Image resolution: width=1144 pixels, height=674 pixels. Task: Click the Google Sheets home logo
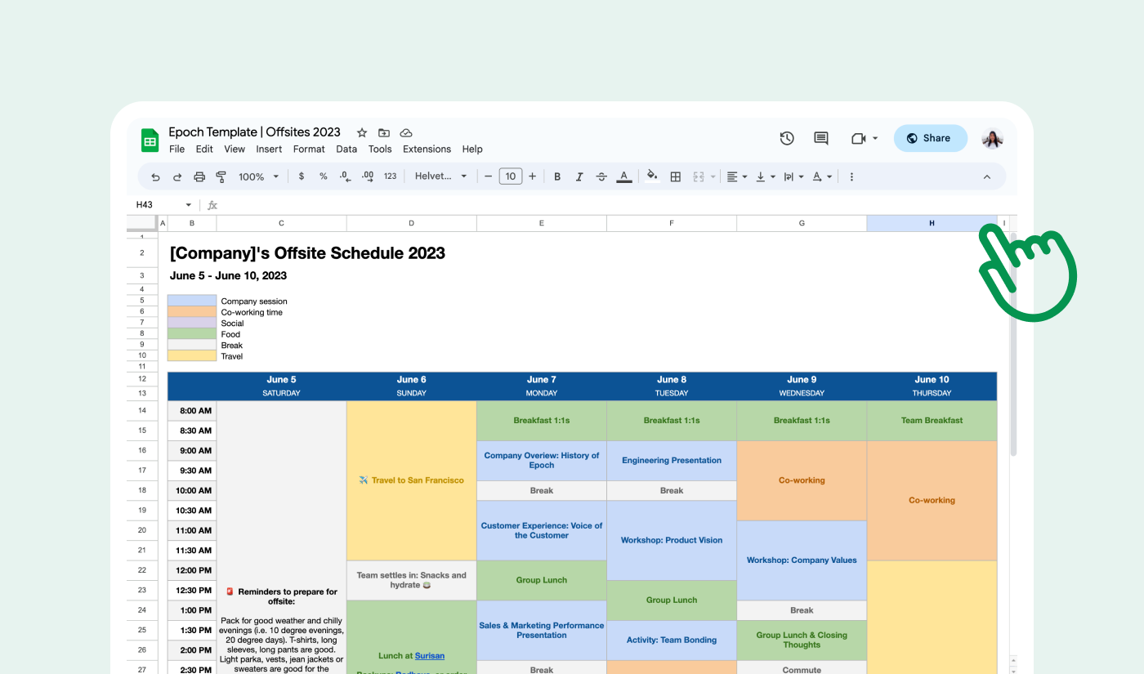click(x=150, y=140)
